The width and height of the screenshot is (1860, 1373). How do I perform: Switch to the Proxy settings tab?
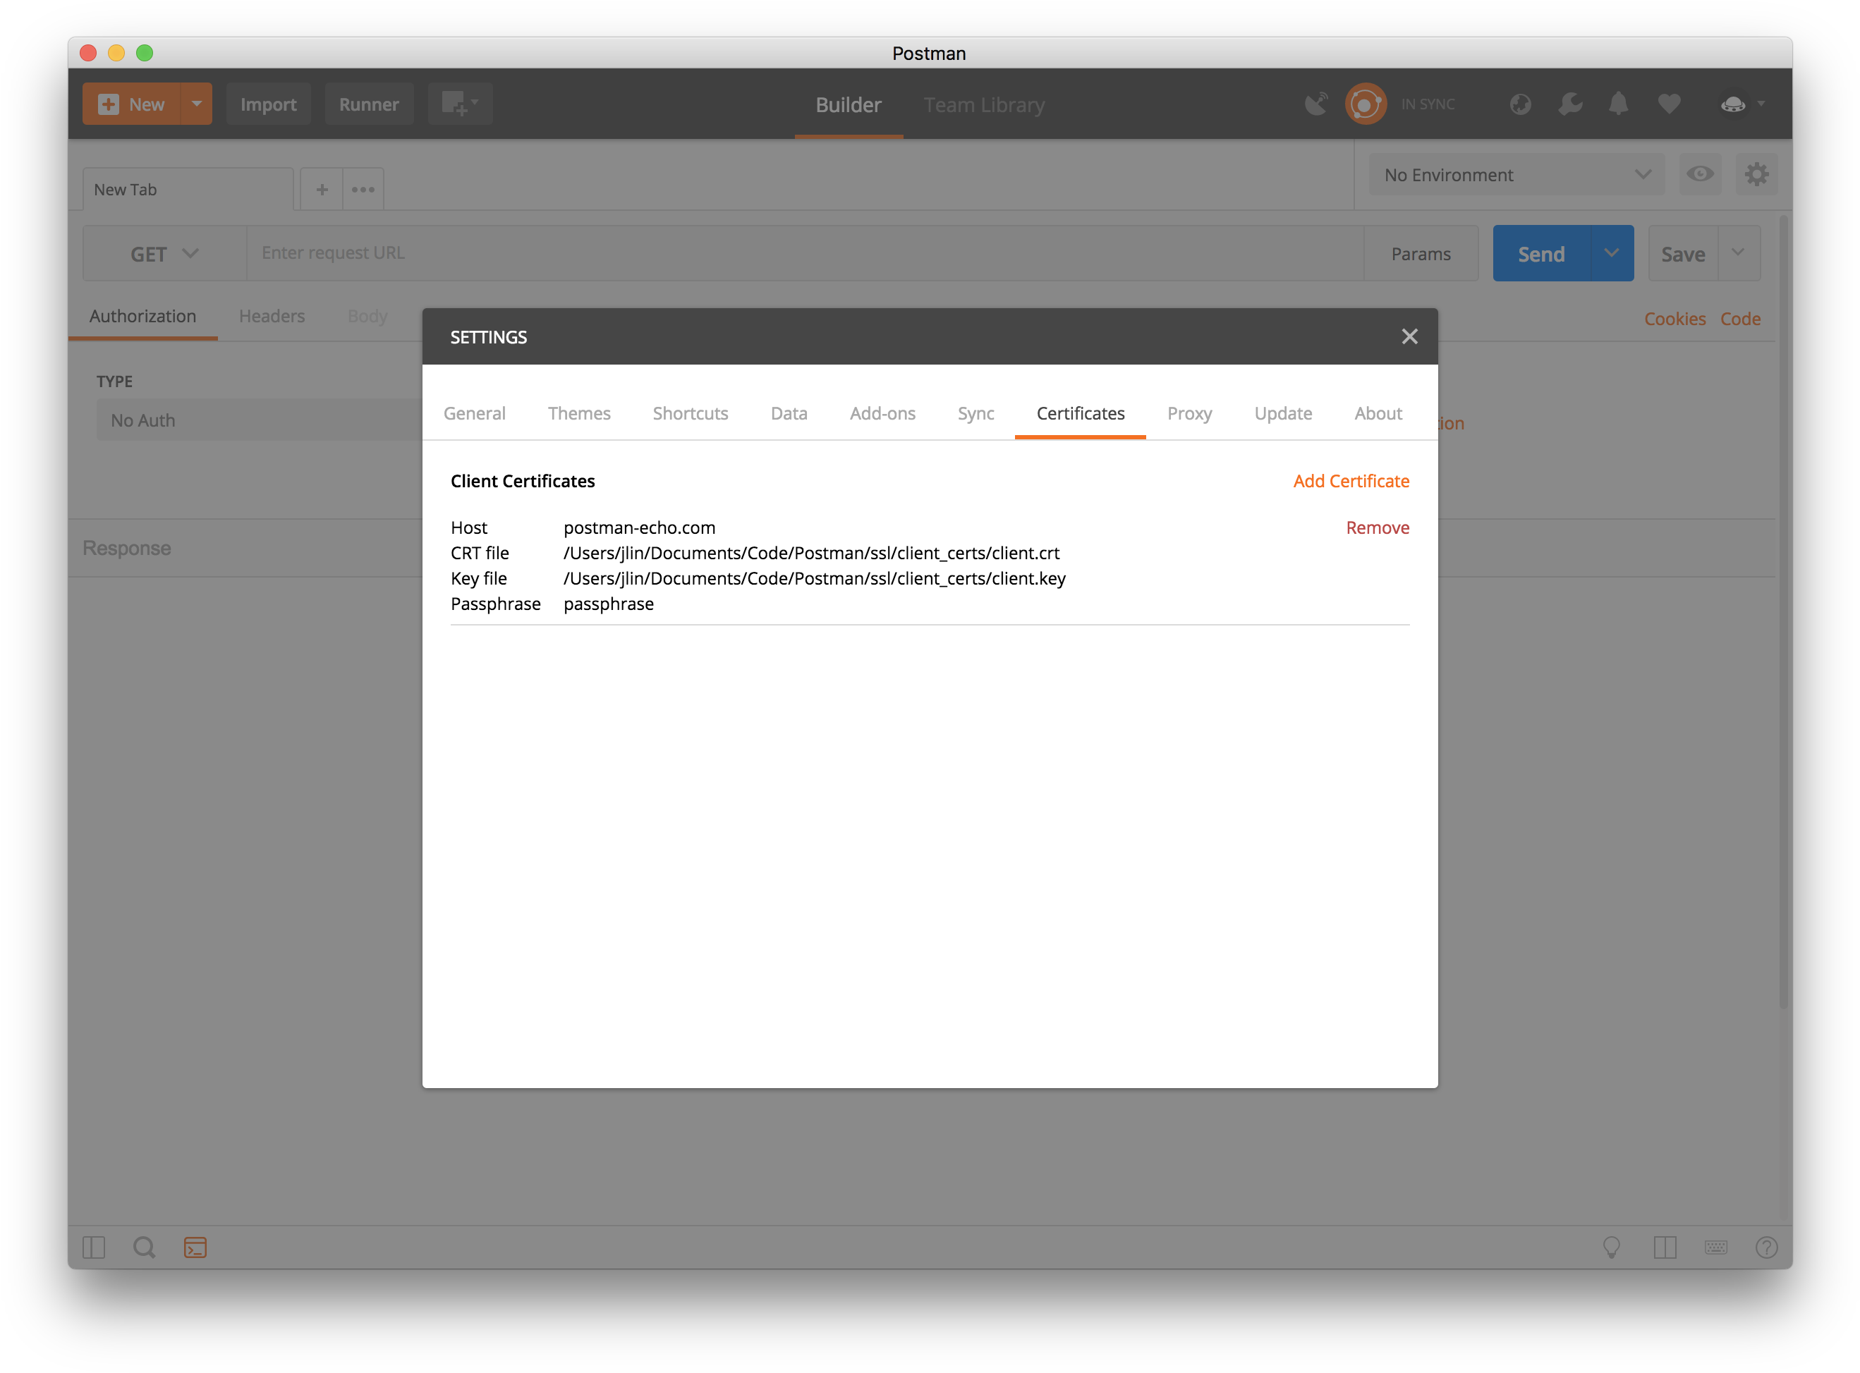tap(1189, 413)
